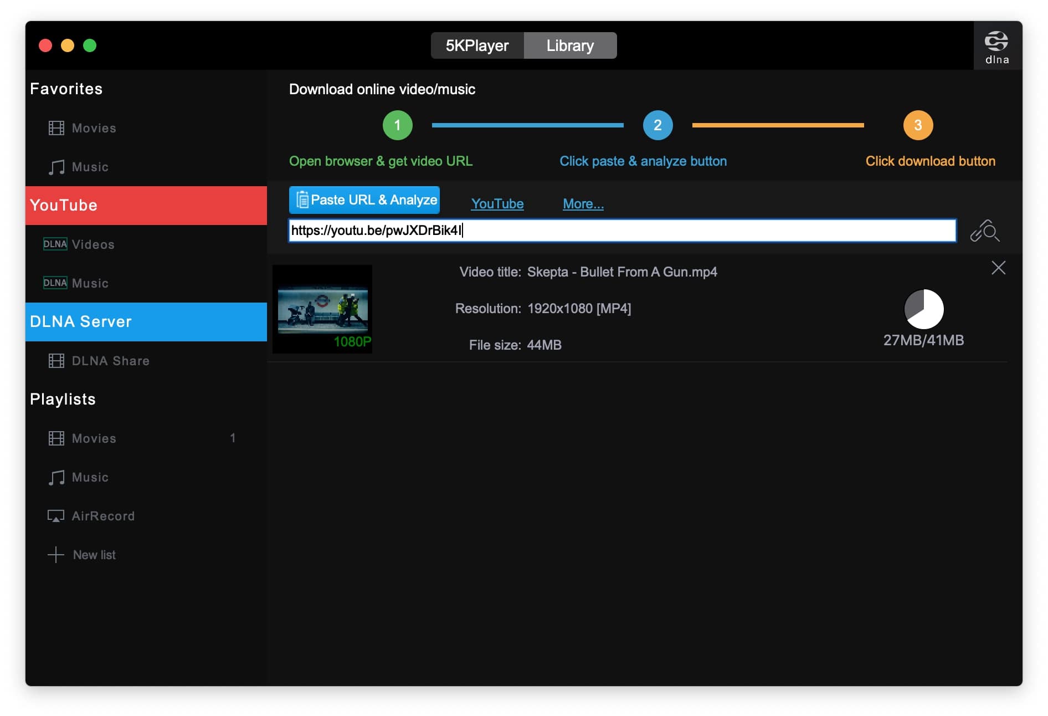Click the 27MB/41MB progress text
This screenshot has width=1048, height=716.
coord(924,340)
